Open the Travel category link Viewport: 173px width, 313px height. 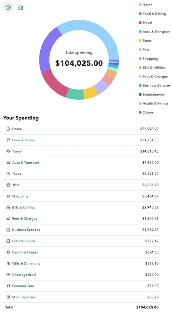click(x=17, y=151)
